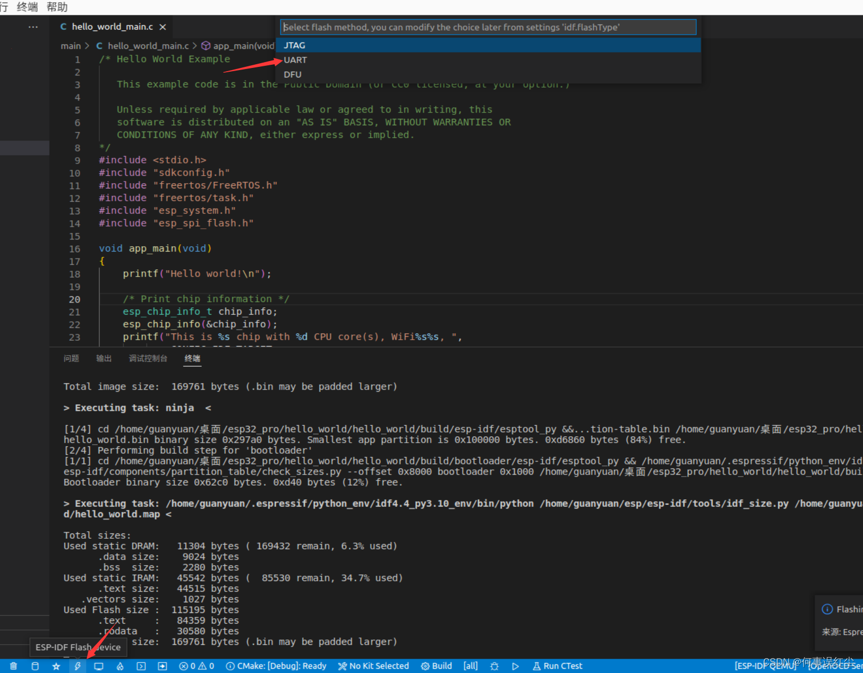Click CMake: [Debug]: Ready status item

(276, 666)
